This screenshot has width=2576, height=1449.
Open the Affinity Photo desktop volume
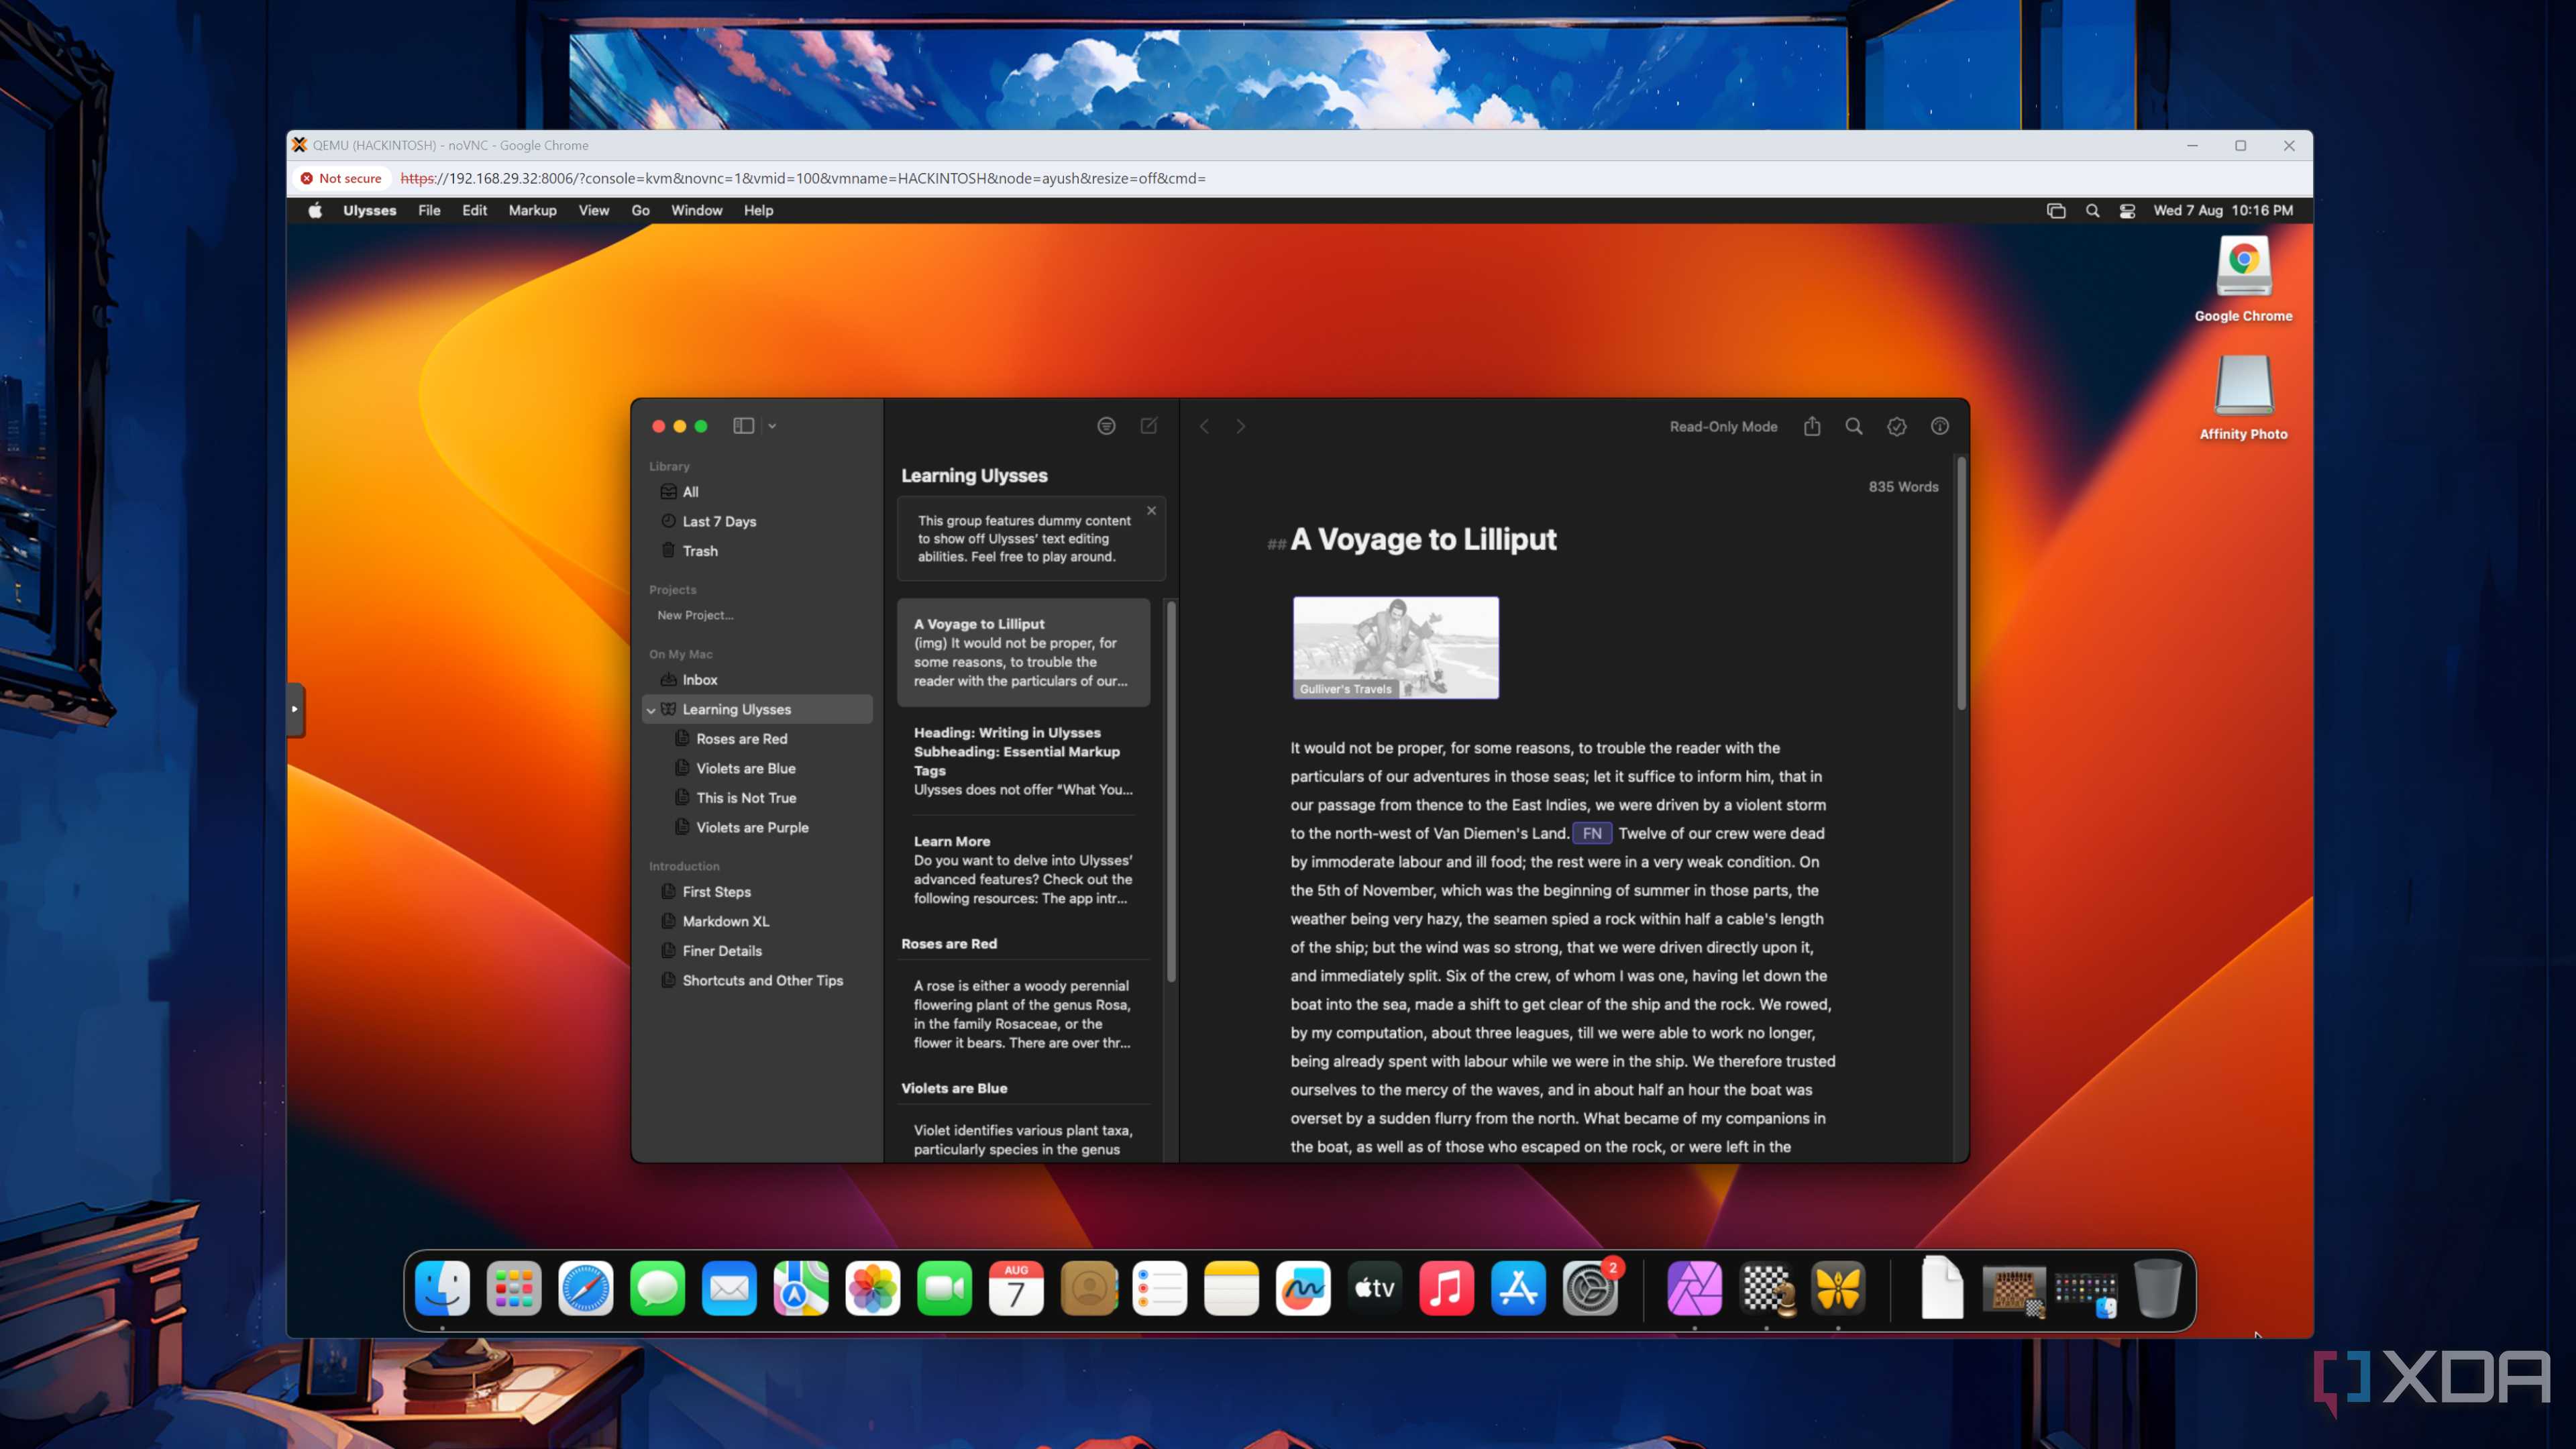[2243, 398]
